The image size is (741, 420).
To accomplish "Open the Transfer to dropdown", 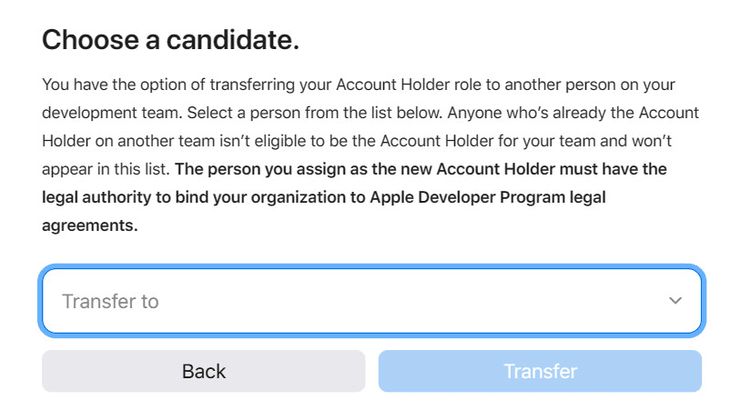I will (x=371, y=301).
